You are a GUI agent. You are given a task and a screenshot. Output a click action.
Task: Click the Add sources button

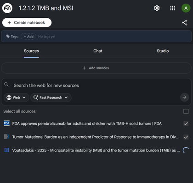96,68
